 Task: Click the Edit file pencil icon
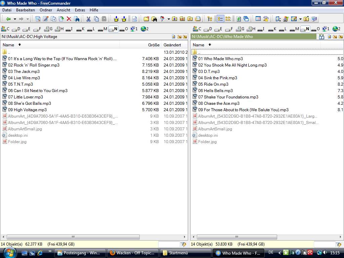tap(46, 19)
